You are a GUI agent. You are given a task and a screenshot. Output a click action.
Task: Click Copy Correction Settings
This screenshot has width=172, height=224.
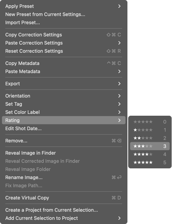(64, 35)
